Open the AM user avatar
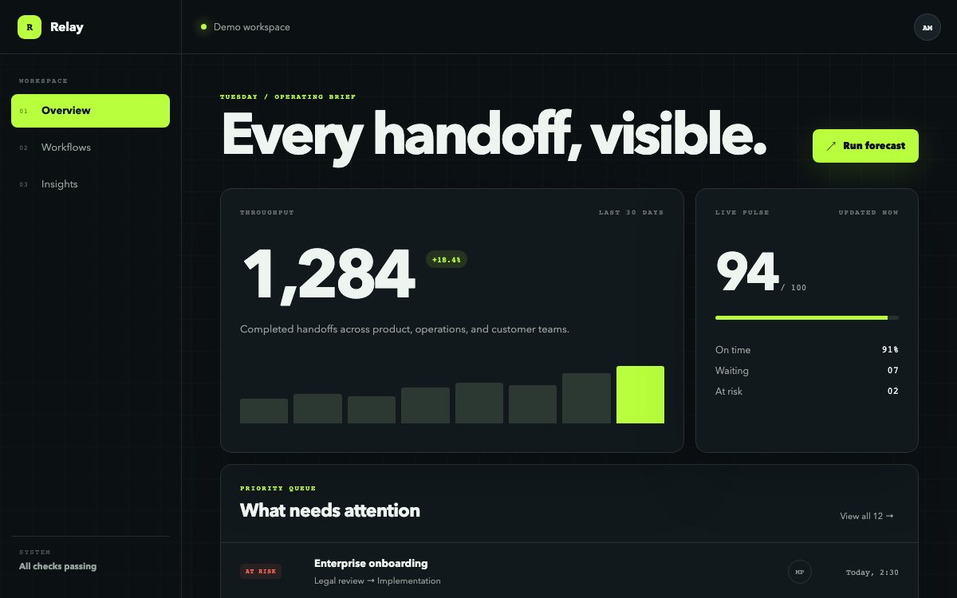The height and width of the screenshot is (598, 957). (x=927, y=27)
